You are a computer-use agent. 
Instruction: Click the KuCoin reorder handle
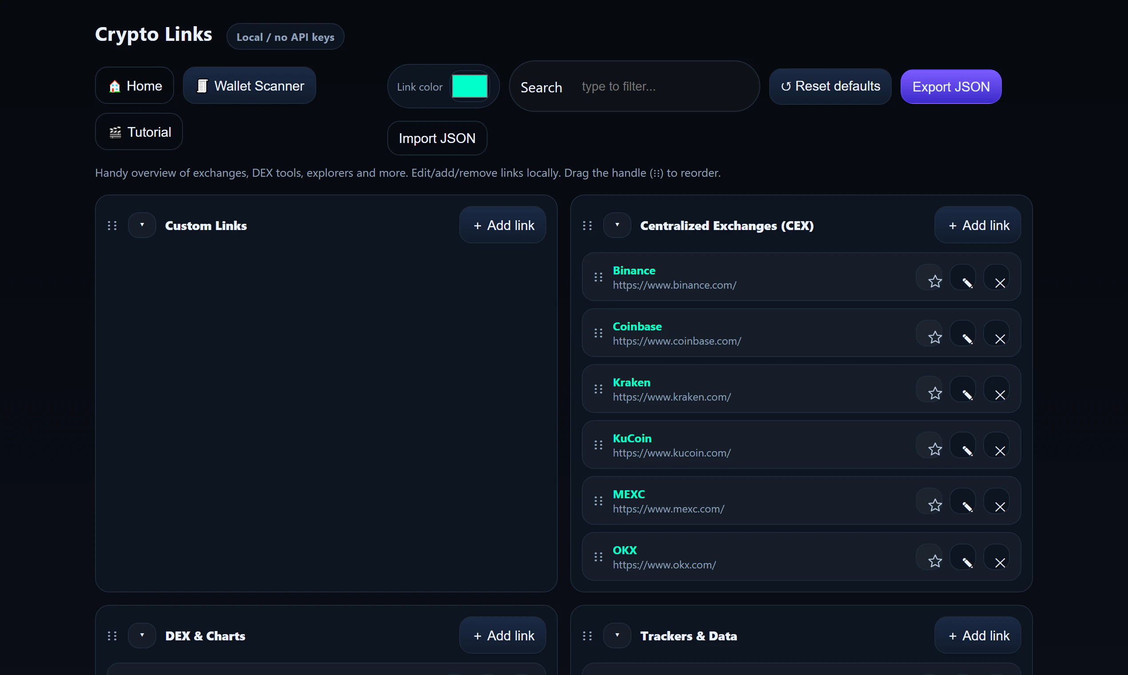598,445
